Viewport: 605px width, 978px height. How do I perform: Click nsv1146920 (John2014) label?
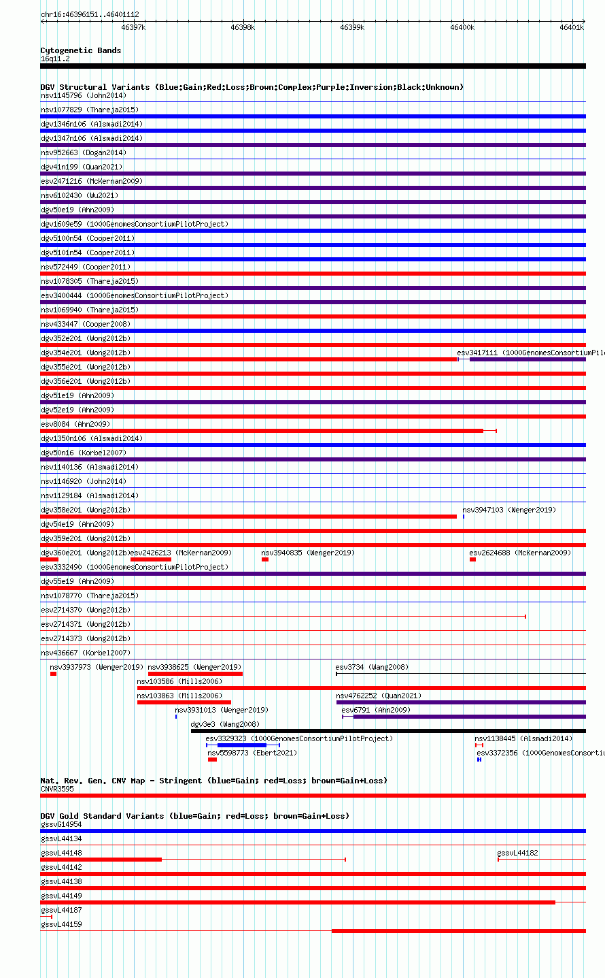click(x=84, y=482)
